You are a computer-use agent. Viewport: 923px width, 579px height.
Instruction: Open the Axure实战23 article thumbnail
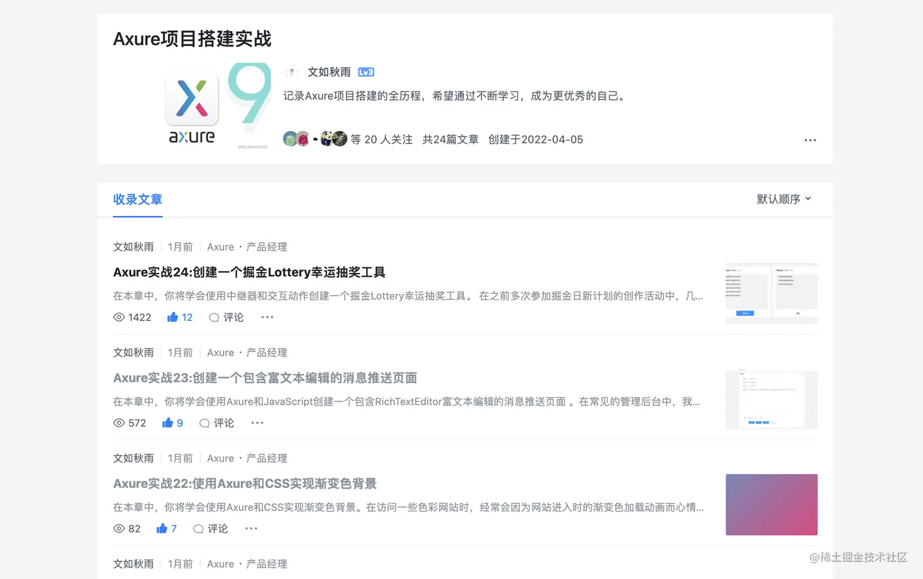tap(772, 399)
